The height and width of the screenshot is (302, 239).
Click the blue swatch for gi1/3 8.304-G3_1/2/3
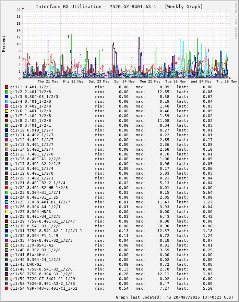[7, 97]
